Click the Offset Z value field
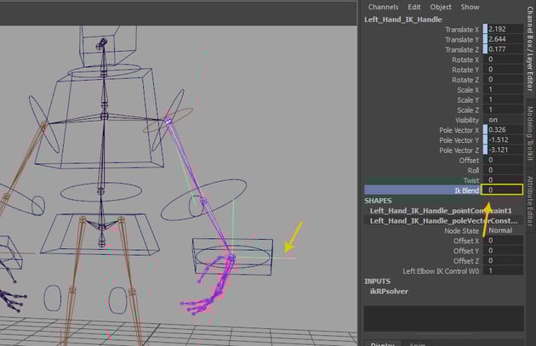 pyautogui.click(x=503, y=261)
